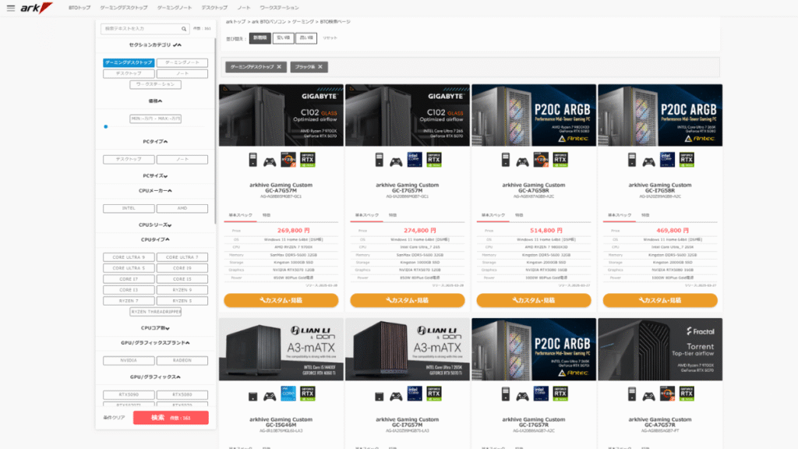Click Intel Core badge on GC-I5G46M card
The image size is (798, 449).
[288, 394]
